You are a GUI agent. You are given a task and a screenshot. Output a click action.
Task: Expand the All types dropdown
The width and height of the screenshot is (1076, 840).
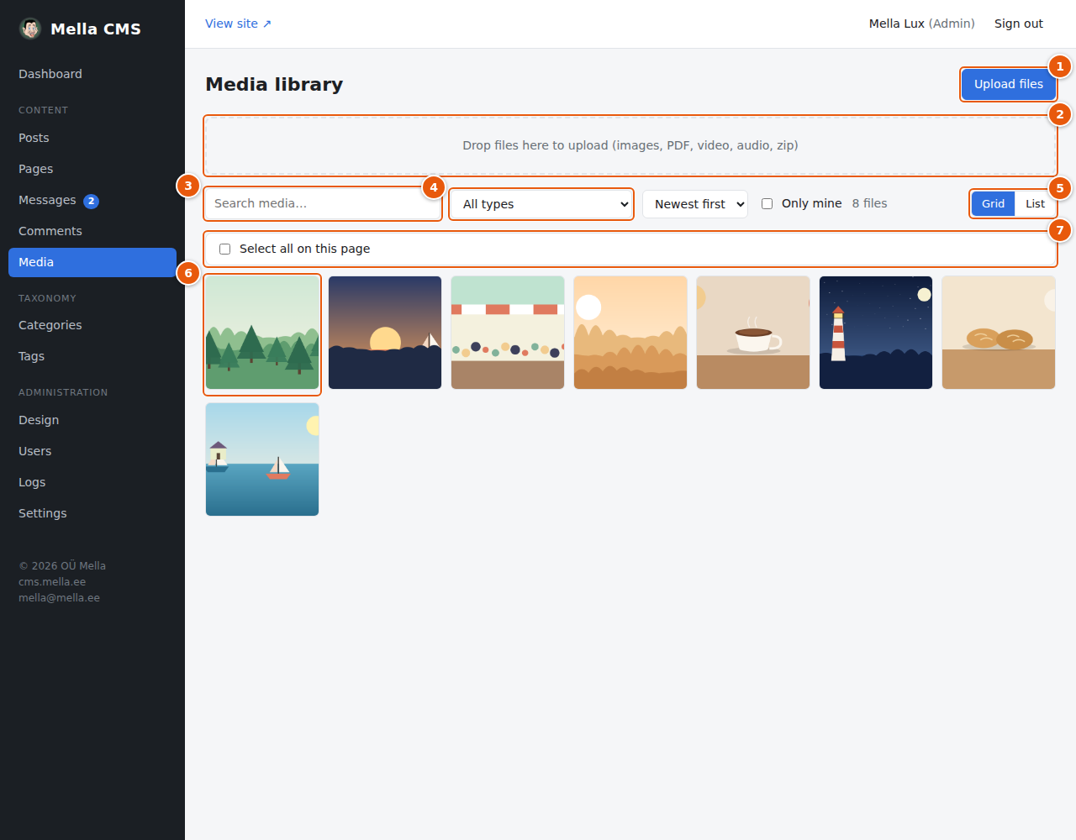click(541, 204)
